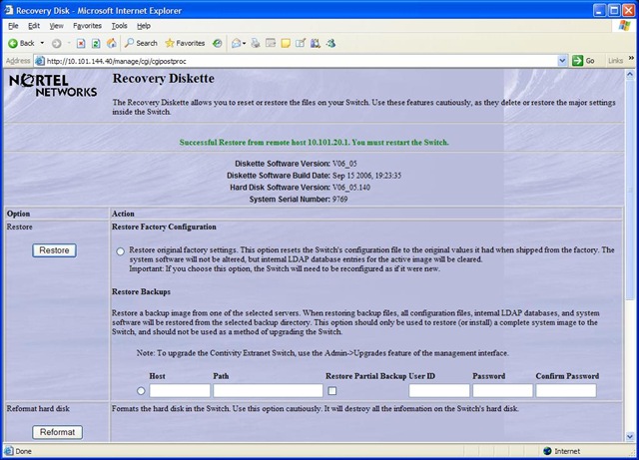Screen dimensions: 639x460
Task: Click the Restore button
Action: [54, 250]
